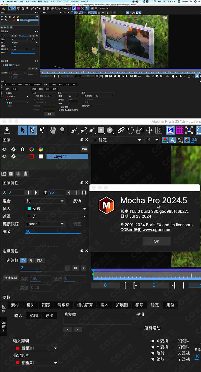Open the layer list menu icon, enlarged layer panel
The image size is (201, 372).
pos(84,149)
